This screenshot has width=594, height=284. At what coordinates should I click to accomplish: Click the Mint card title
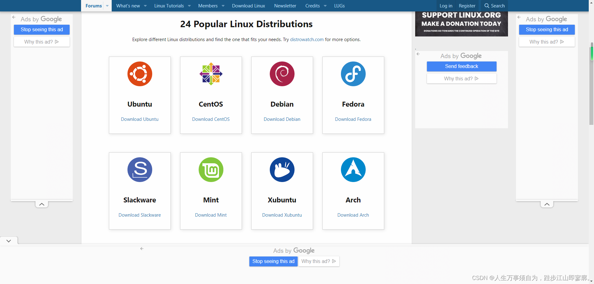pyautogui.click(x=211, y=200)
